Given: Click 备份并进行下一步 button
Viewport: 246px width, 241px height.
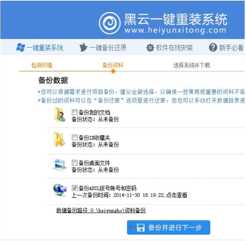Looking at the screenshot, I should tap(169, 227).
